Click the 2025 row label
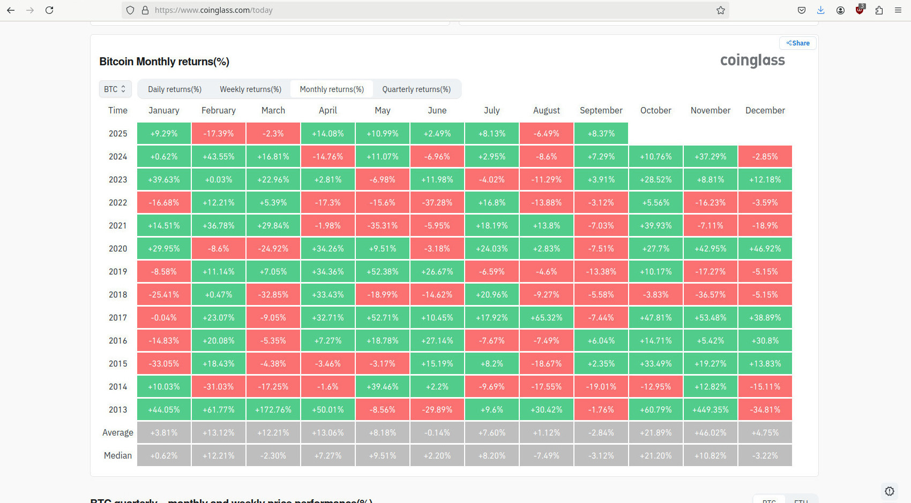Image resolution: width=911 pixels, height=503 pixels. click(x=118, y=134)
